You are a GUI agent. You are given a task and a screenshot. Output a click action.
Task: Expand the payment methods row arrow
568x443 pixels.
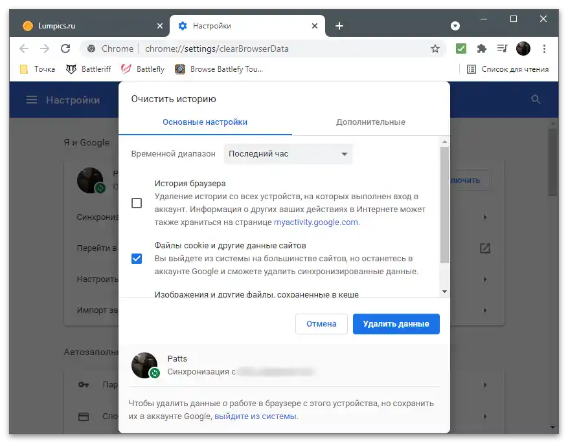coord(485,416)
